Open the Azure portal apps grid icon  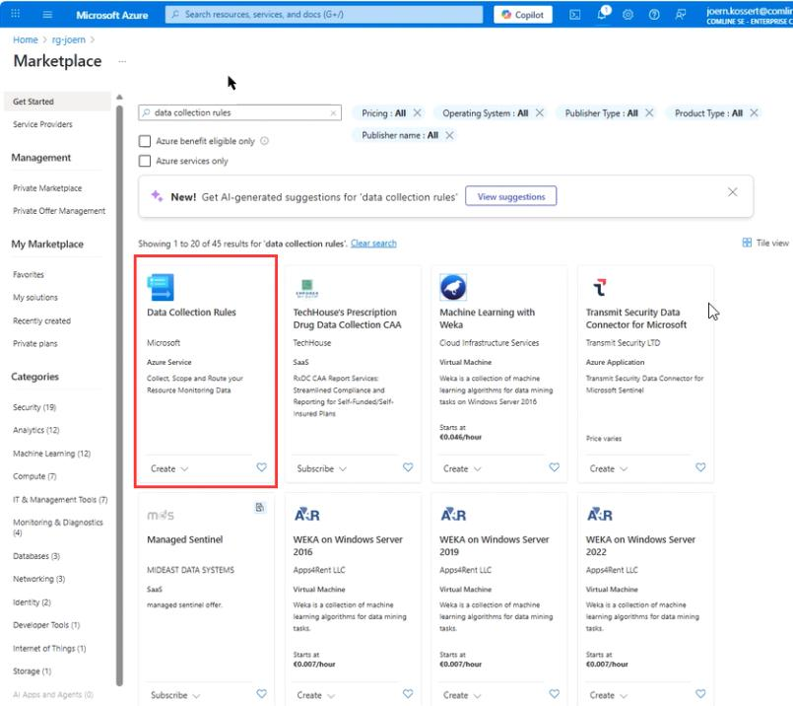coord(16,14)
